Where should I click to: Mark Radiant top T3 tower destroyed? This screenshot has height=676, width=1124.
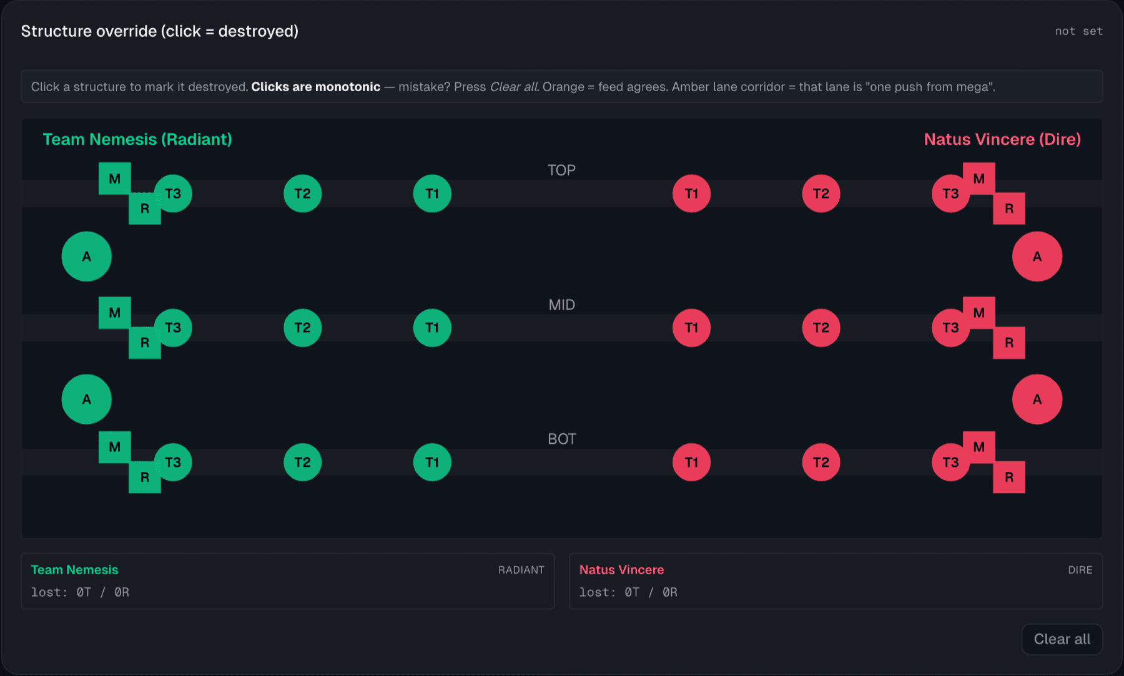tap(173, 193)
